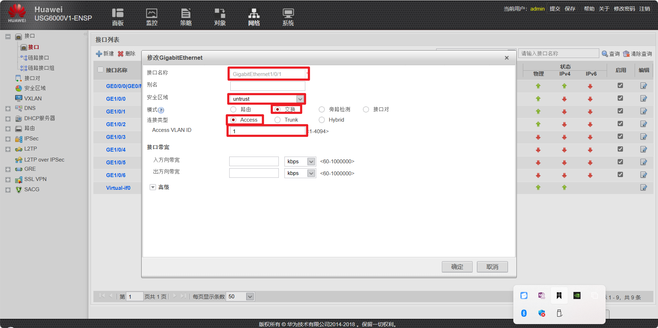Select the Trunk connection type
This screenshot has width=658, height=328.
pos(277,120)
